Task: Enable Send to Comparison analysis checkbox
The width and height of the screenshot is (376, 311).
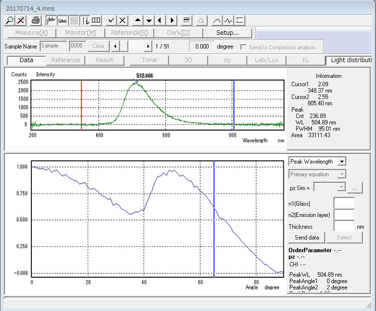Action: (243, 47)
